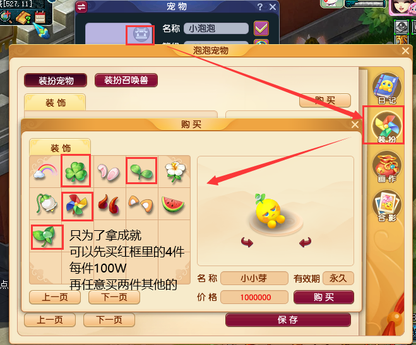Toggle the checkmark next to pet name
The width and height of the screenshot is (416, 345).
tap(261, 28)
